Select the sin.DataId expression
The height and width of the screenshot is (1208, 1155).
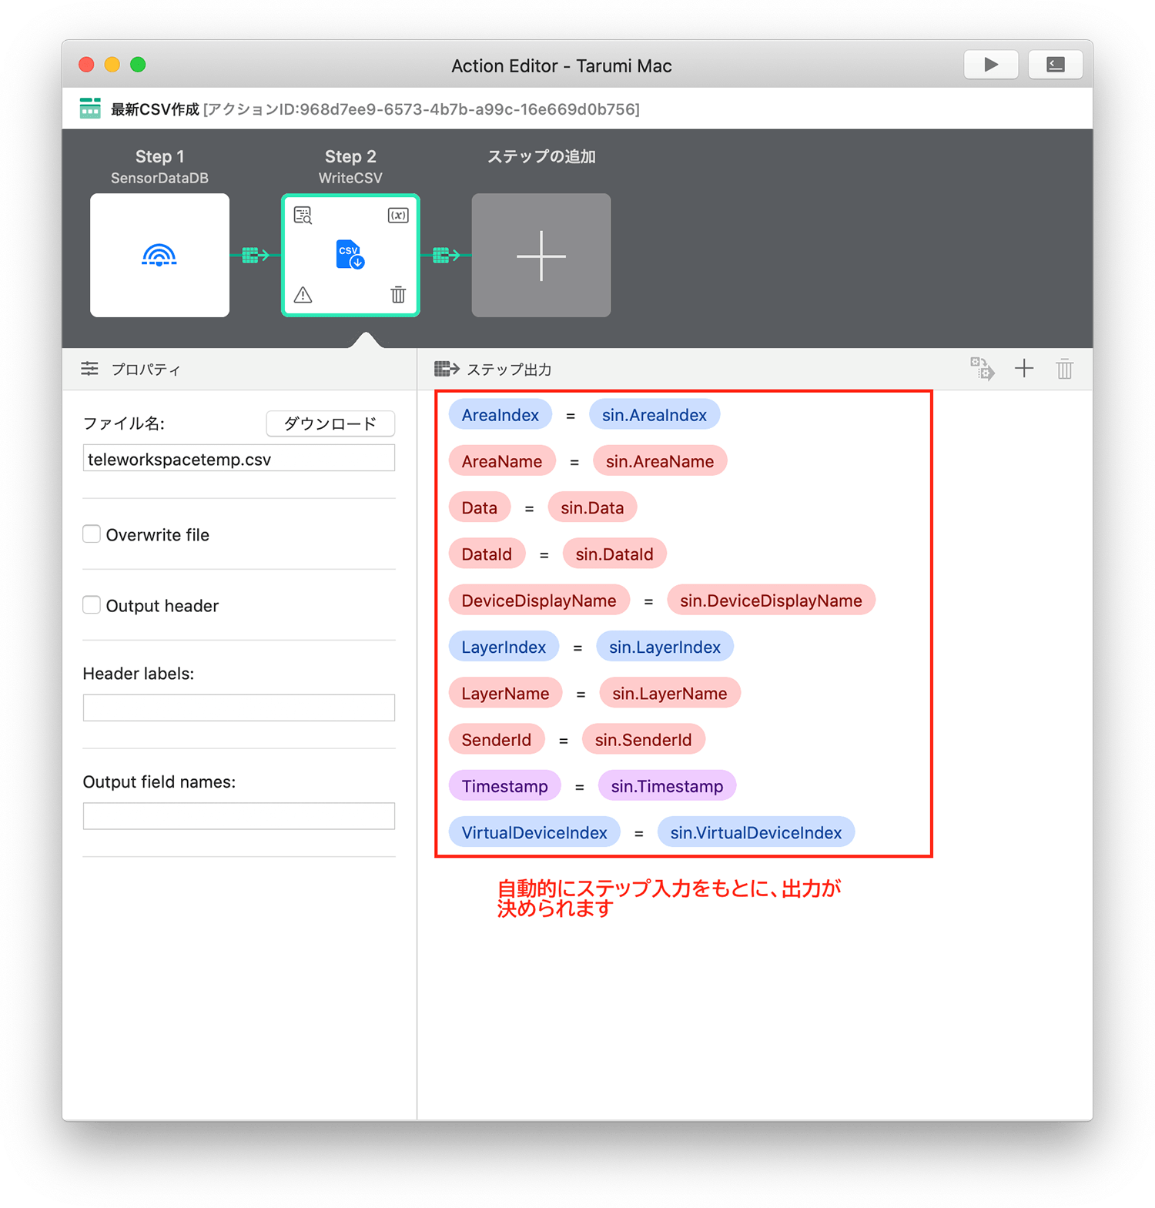click(x=614, y=554)
